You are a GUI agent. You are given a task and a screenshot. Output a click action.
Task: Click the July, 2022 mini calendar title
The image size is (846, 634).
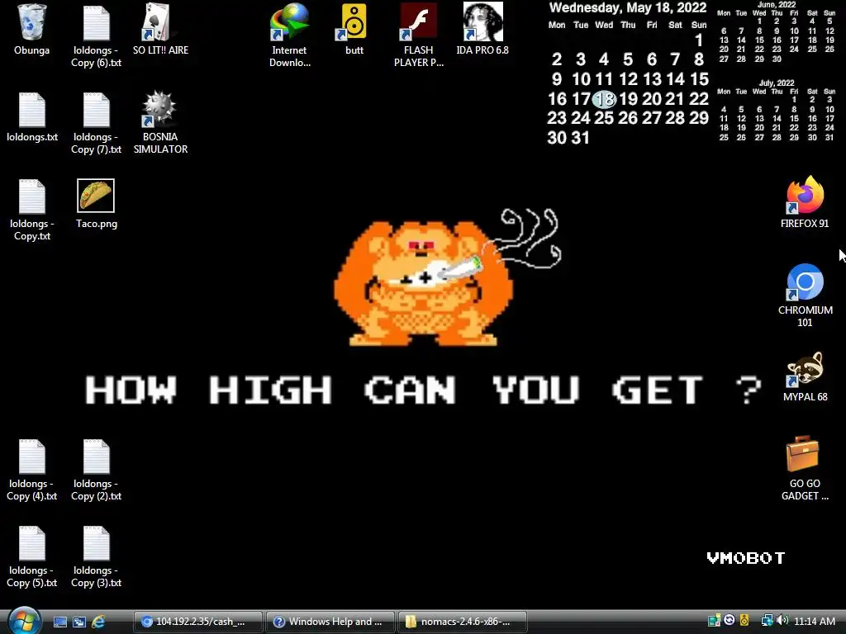coord(777,83)
